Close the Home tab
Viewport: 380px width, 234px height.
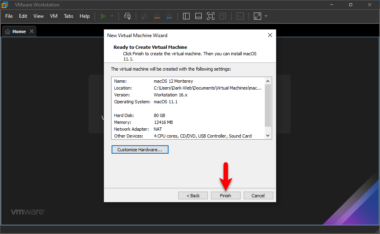pyautogui.click(x=32, y=31)
